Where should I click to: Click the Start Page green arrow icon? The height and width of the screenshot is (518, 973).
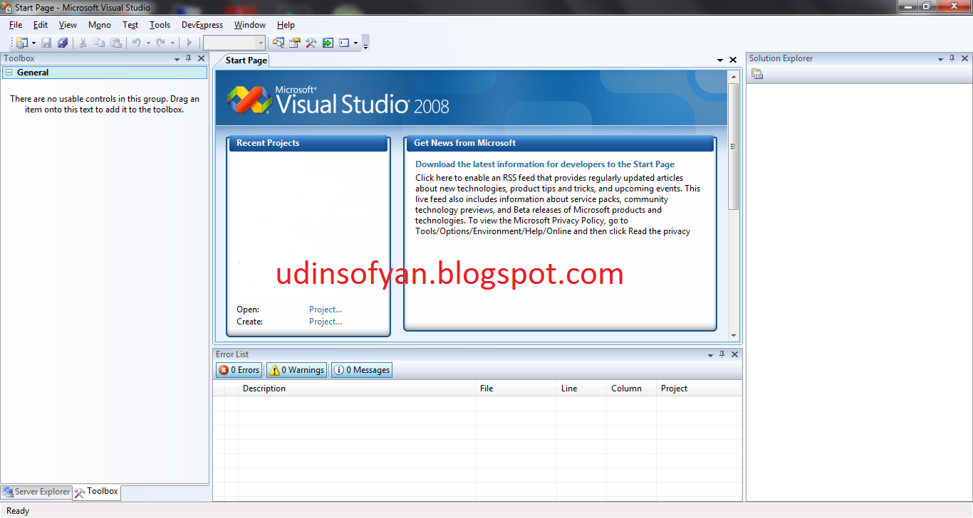coord(328,43)
